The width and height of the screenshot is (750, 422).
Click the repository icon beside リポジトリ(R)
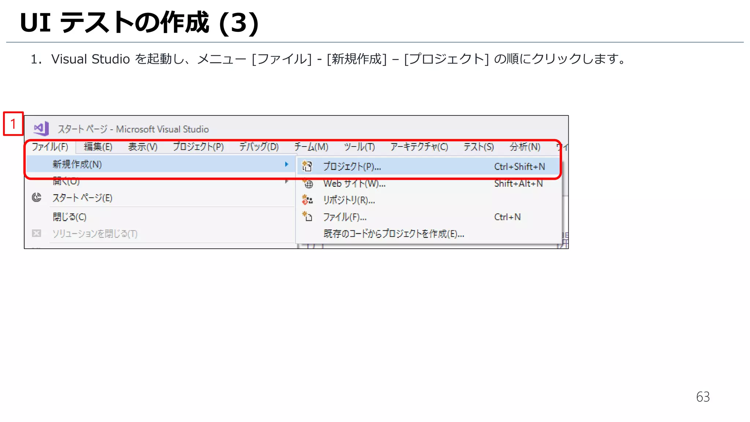(307, 200)
